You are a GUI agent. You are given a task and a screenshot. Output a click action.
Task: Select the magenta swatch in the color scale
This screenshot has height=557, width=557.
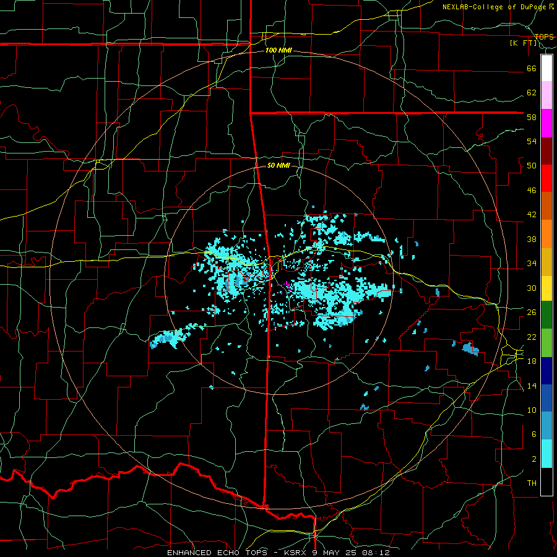pos(546,123)
